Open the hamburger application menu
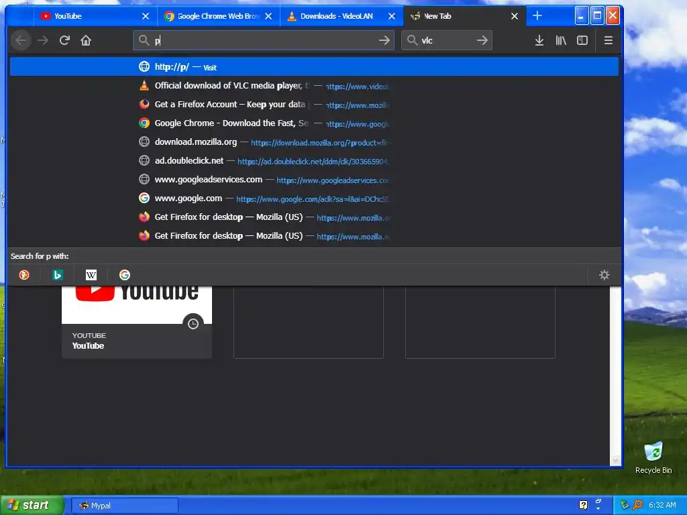This screenshot has width=687, height=515. pyautogui.click(x=608, y=40)
